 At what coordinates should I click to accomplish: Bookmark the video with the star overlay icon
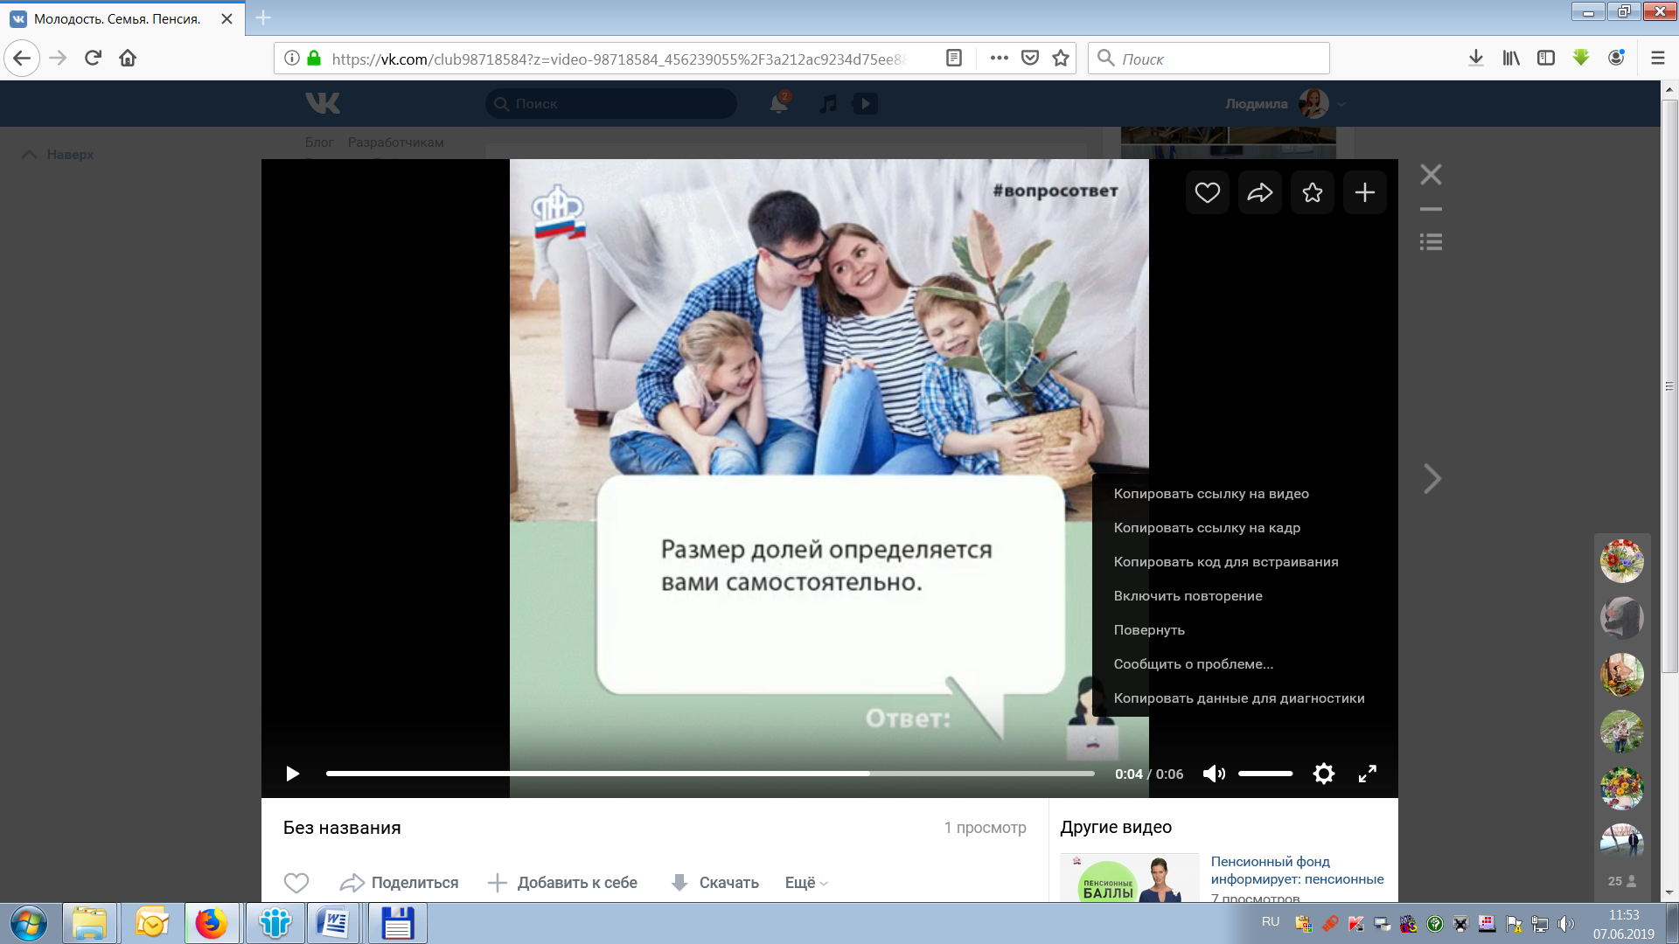click(x=1312, y=192)
